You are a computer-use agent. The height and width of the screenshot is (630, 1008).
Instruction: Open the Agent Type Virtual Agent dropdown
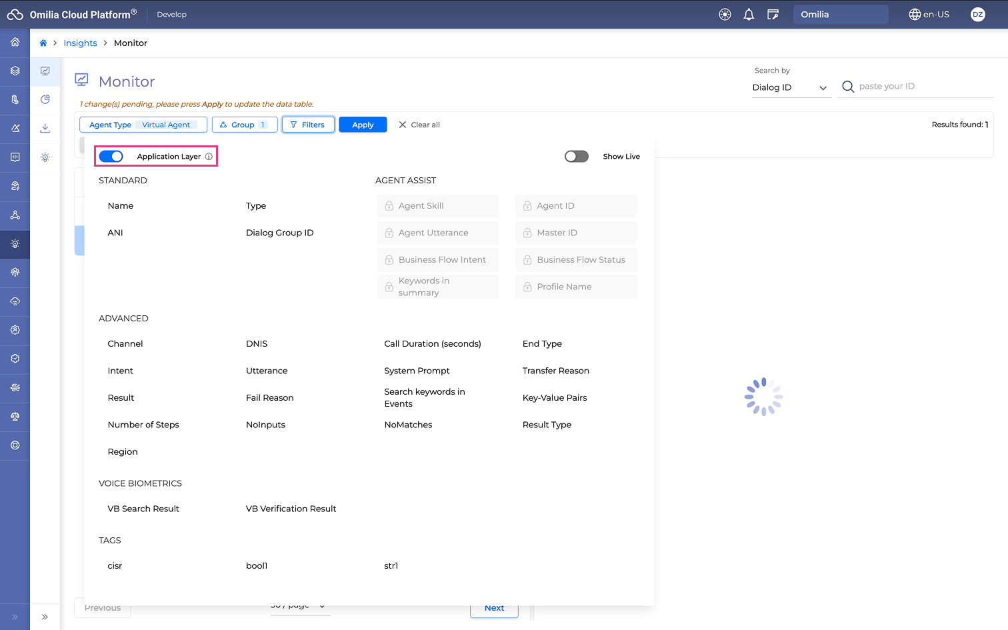tap(143, 125)
